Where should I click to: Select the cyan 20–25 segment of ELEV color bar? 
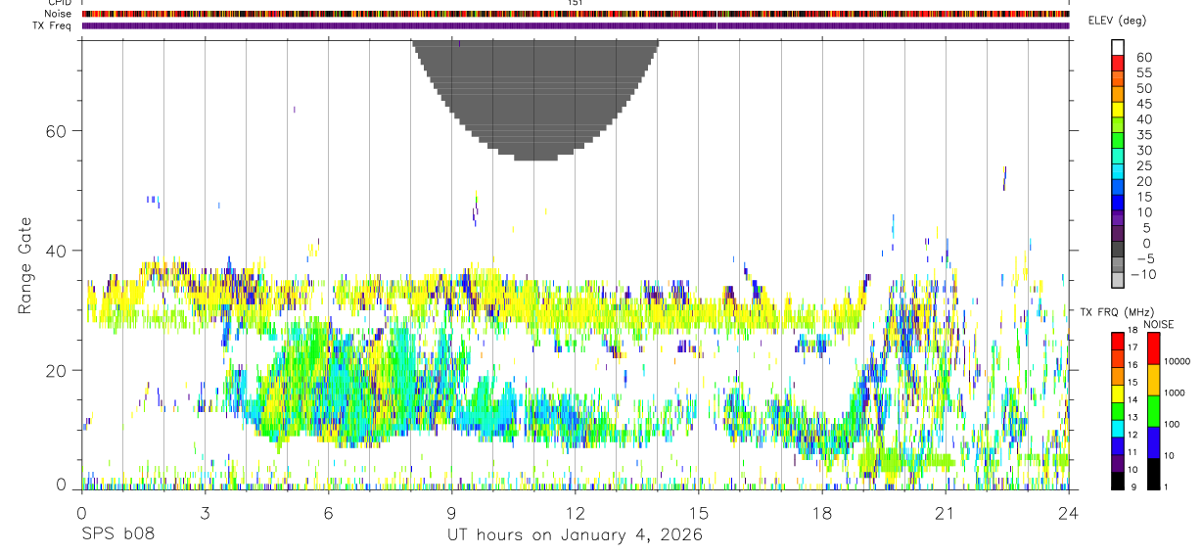coord(1118,172)
